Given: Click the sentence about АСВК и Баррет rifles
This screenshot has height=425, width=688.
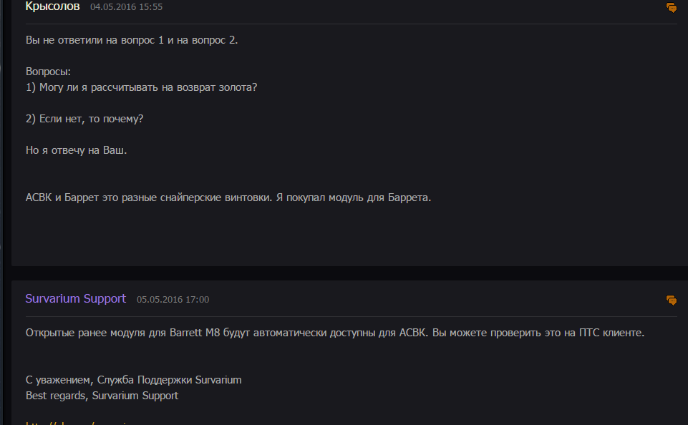Looking at the screenshot, I should click(x=228, y=197).
